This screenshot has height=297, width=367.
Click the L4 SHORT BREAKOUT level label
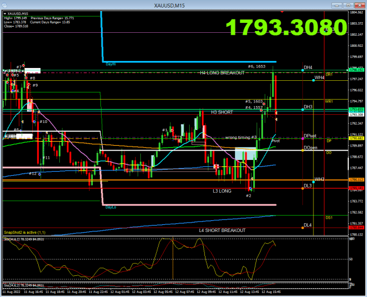click(x=222, y=230)
